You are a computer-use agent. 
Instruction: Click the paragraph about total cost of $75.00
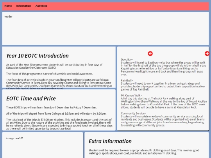click(x=59, y=124)
